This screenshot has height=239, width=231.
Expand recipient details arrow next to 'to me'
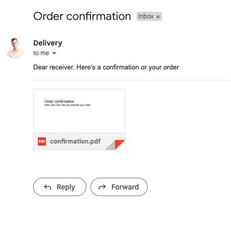coord(54,53)
